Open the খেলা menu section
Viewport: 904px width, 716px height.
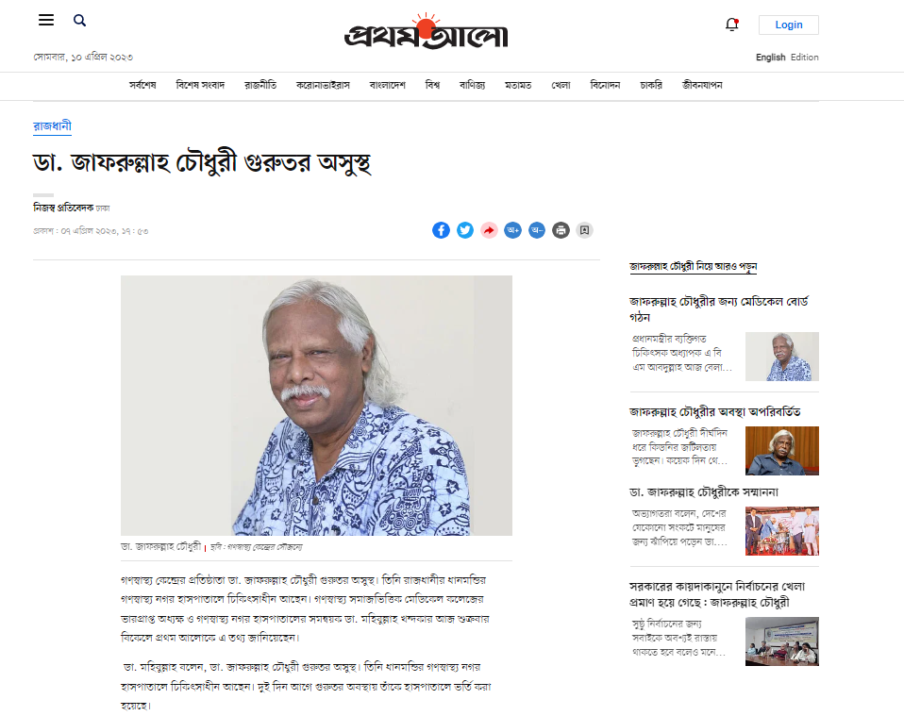click(x=561, y=85)
